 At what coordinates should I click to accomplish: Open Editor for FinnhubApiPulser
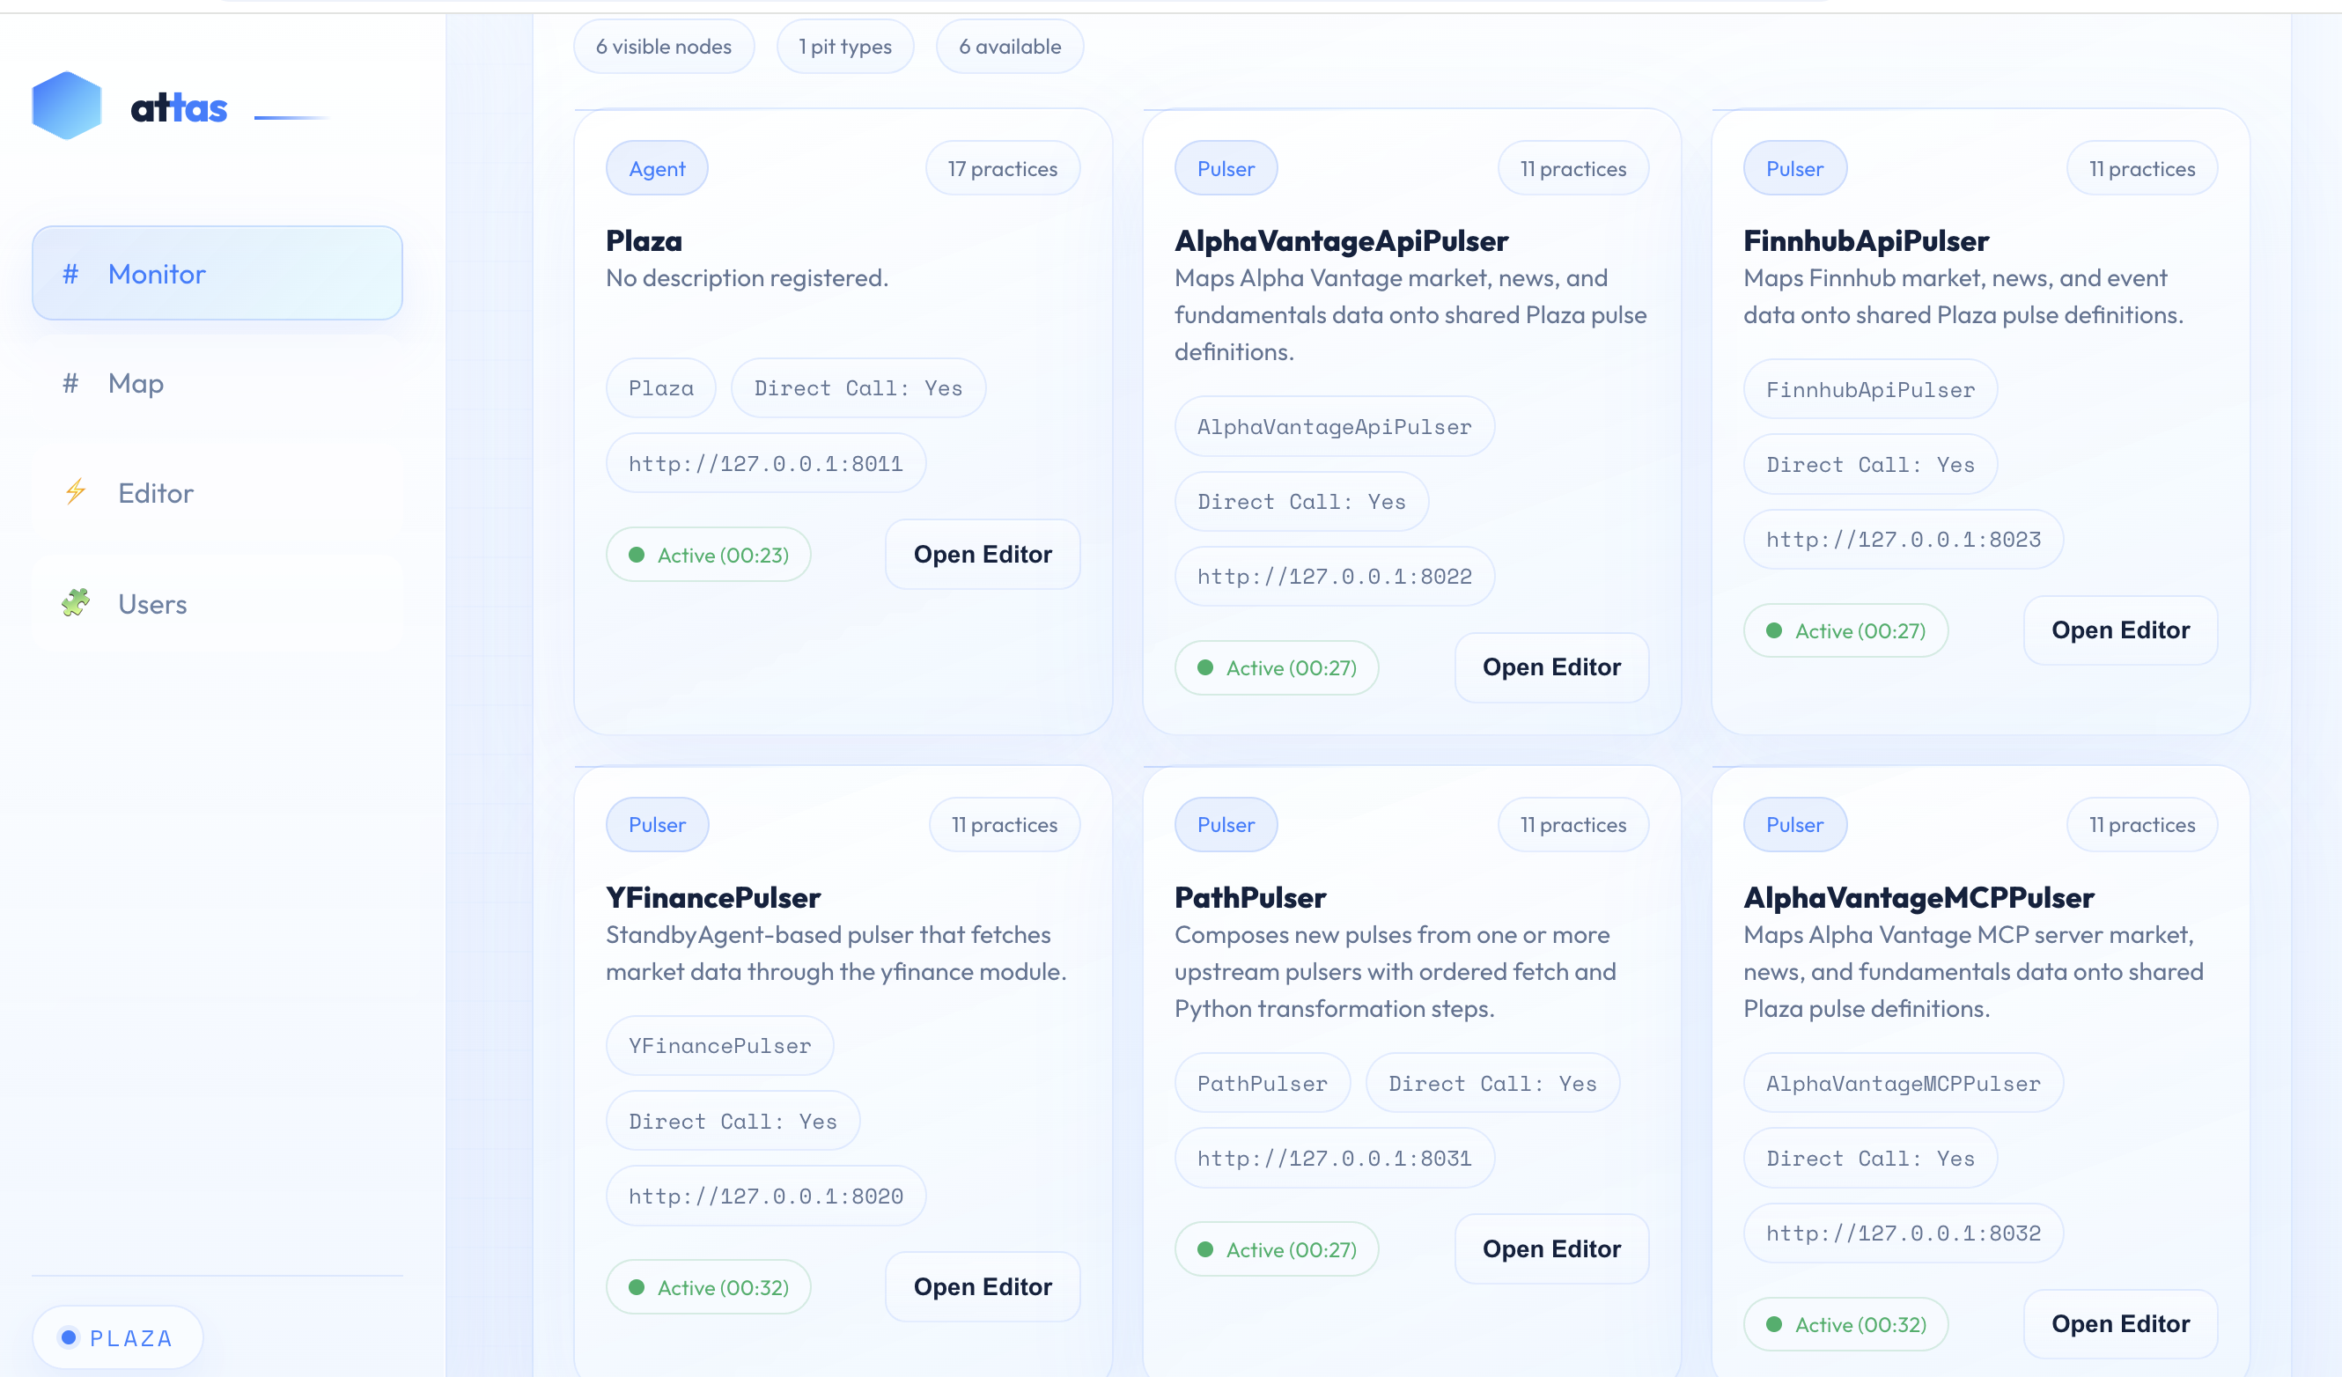2120,630
